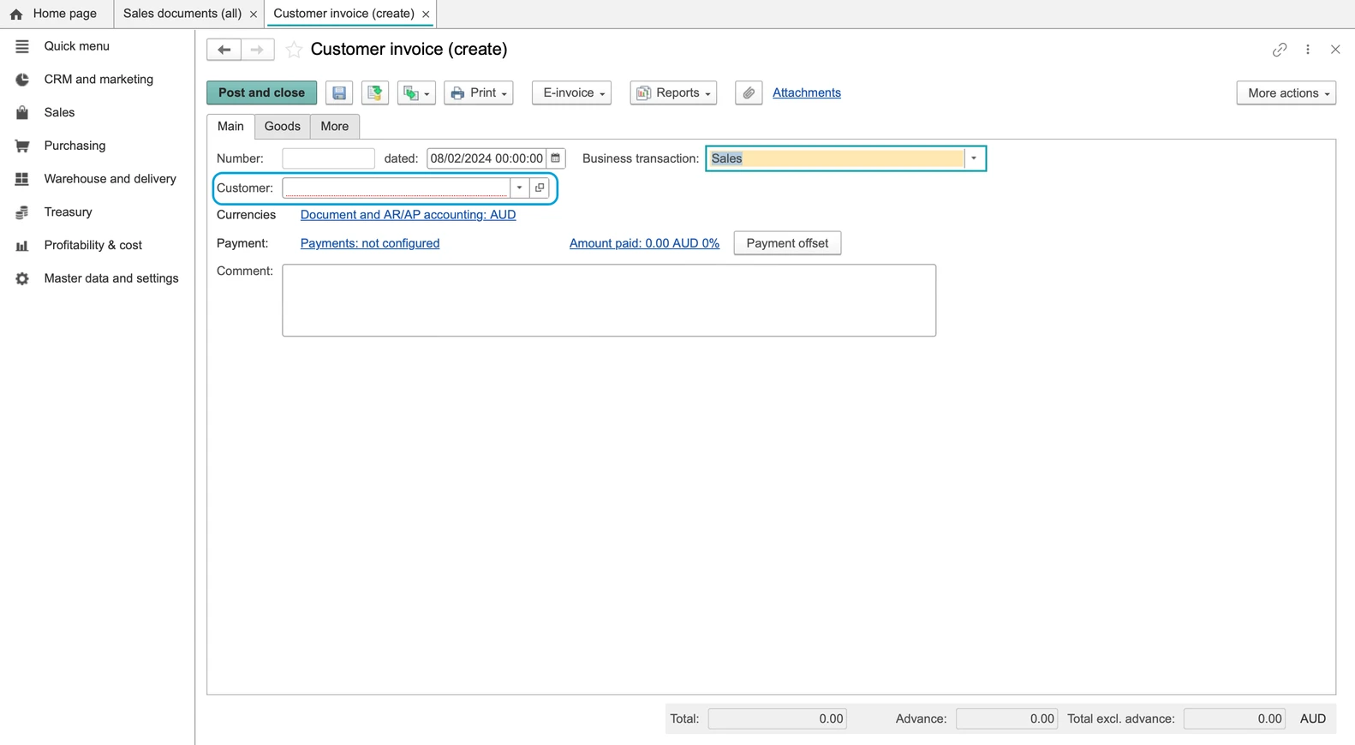The image size is (1355, 745).
Task: Open Amount paid: 0.00 AUD 0% link
Action: (644, 243)
